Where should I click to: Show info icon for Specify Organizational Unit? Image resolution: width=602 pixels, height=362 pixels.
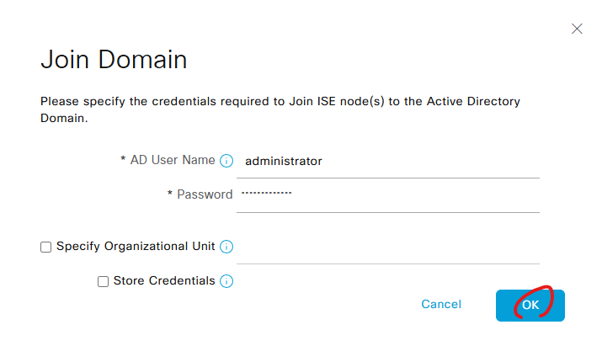tap(226, 247)
